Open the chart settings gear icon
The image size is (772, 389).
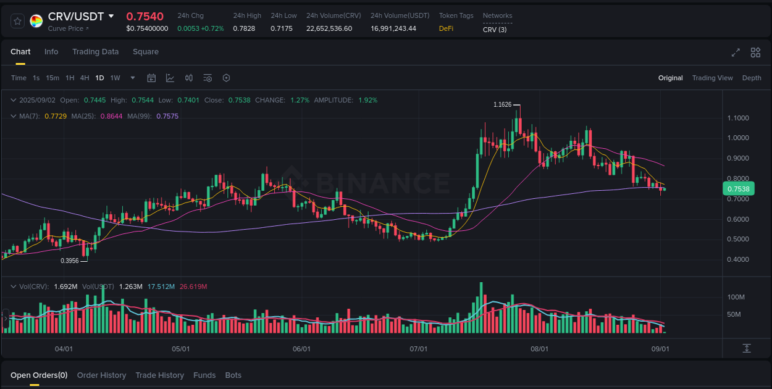pos(226,78)
